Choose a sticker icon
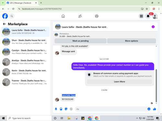Viewport: 162px width, 121px height. coord(66,109)
